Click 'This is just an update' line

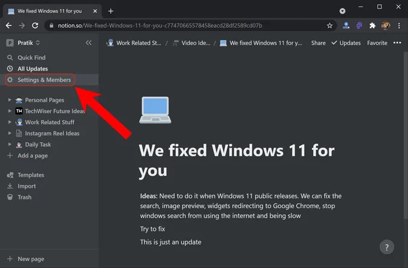170,242
